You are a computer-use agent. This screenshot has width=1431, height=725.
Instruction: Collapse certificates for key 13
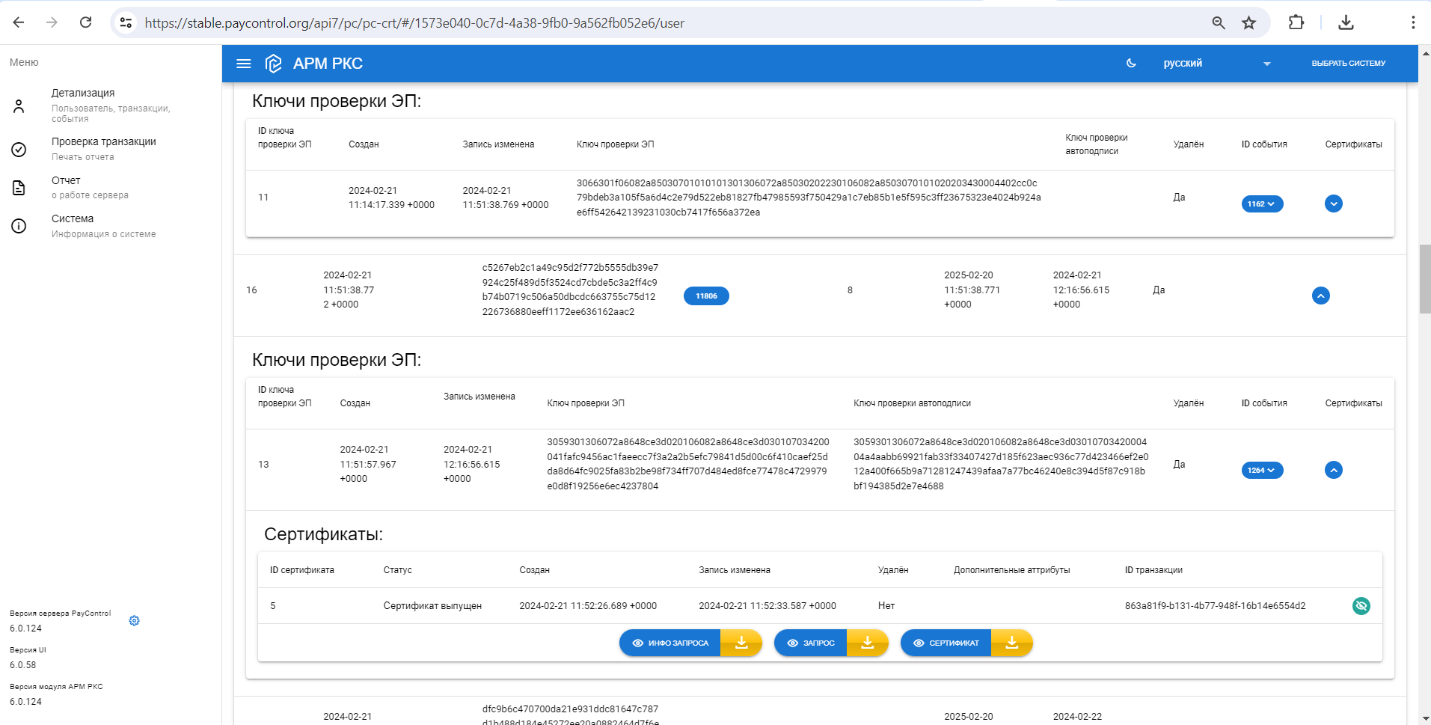pyautogui.click(x=1334, y=470)
